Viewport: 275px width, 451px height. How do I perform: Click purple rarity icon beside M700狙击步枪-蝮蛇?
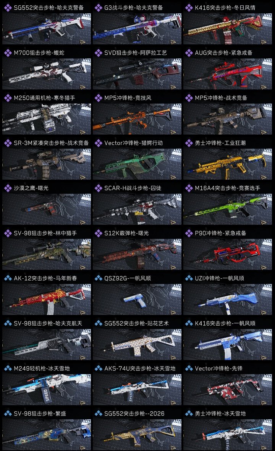tap(8, 53)
